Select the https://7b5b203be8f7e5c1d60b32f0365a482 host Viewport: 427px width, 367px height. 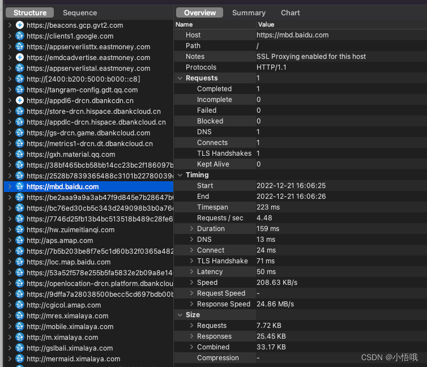[x=89, y=251]
